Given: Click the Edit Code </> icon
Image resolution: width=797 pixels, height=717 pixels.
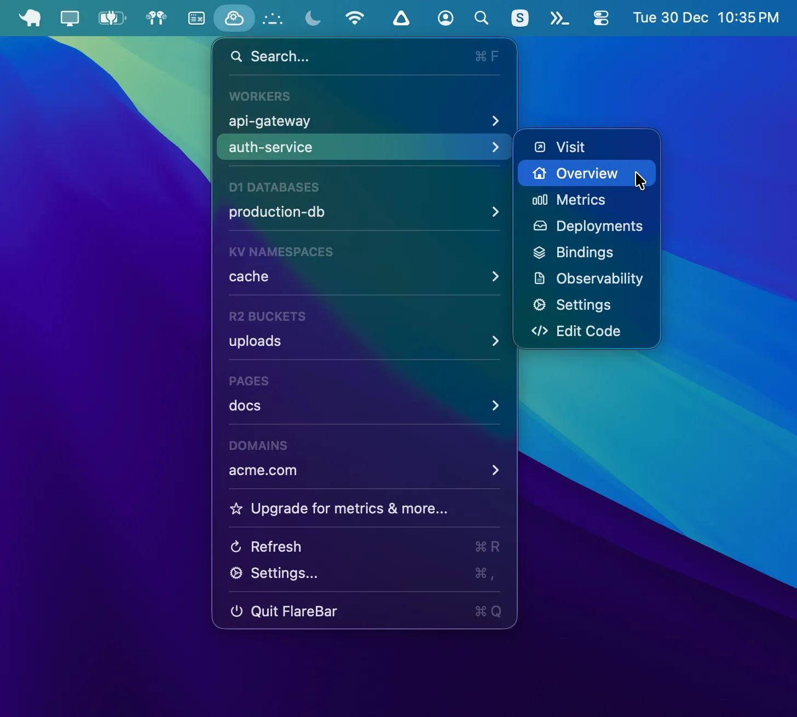Looking at the screenshot, I should (540, 331).
